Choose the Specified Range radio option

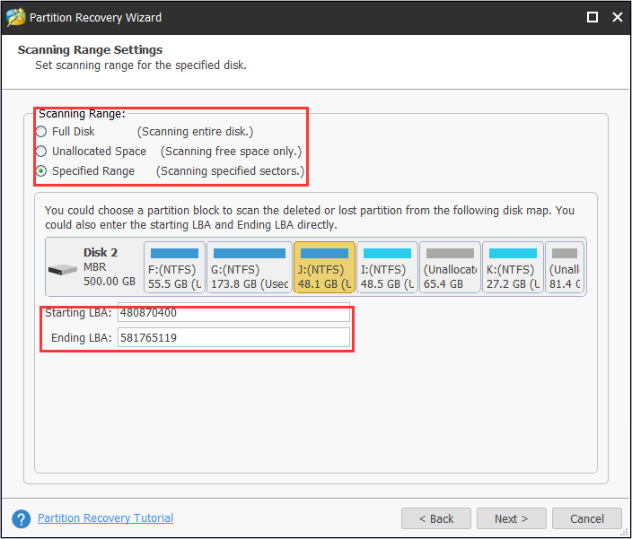click(x=41, y=171)
